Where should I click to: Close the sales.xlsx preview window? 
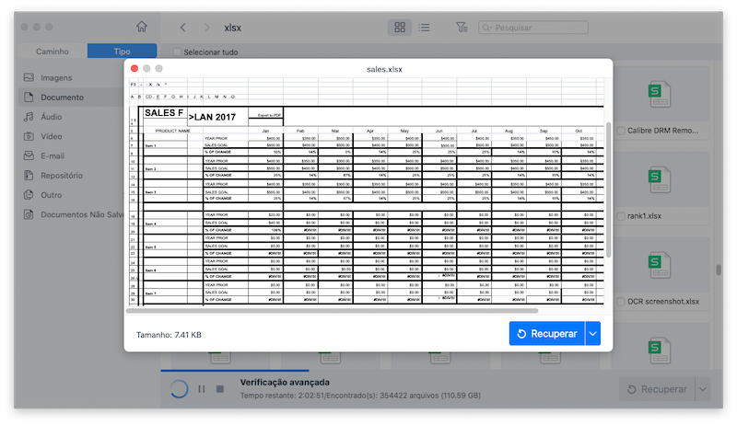tap(135, 68)
